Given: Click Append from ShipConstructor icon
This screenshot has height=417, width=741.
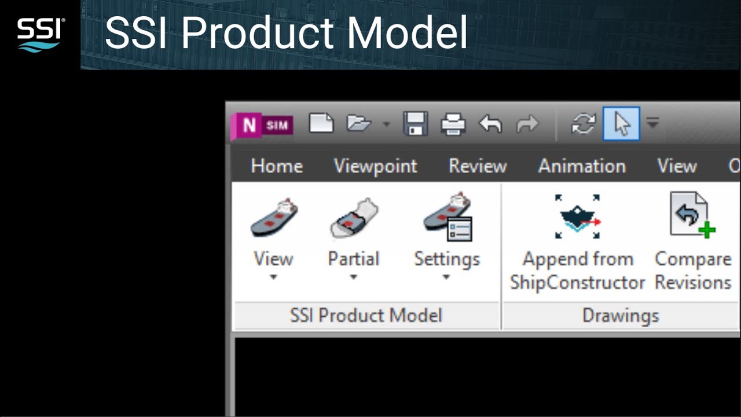Looking at the screenshot, I should 577,215.
